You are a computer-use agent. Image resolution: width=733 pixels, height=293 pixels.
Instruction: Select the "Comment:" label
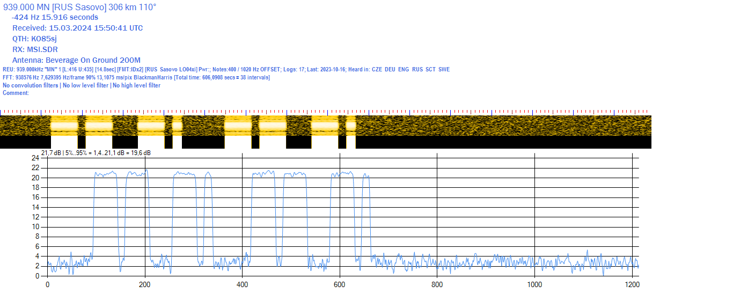[x=16, y=93]
